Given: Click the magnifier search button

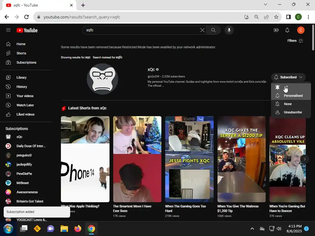Looking at the screenshot, I should (213, 30).
